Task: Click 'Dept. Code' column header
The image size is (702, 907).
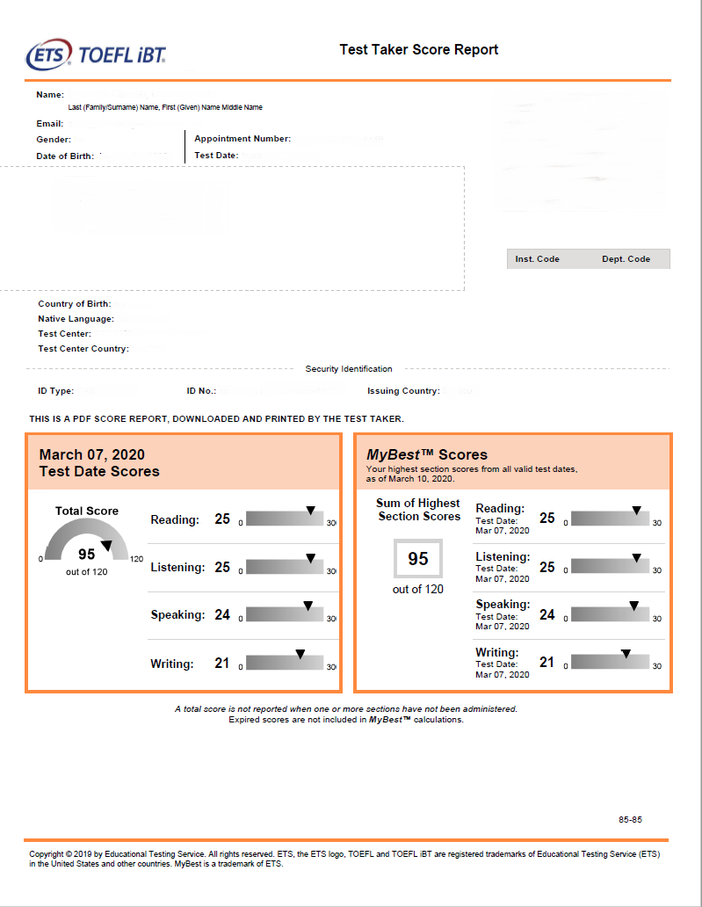Action: (x=626, y=259)
